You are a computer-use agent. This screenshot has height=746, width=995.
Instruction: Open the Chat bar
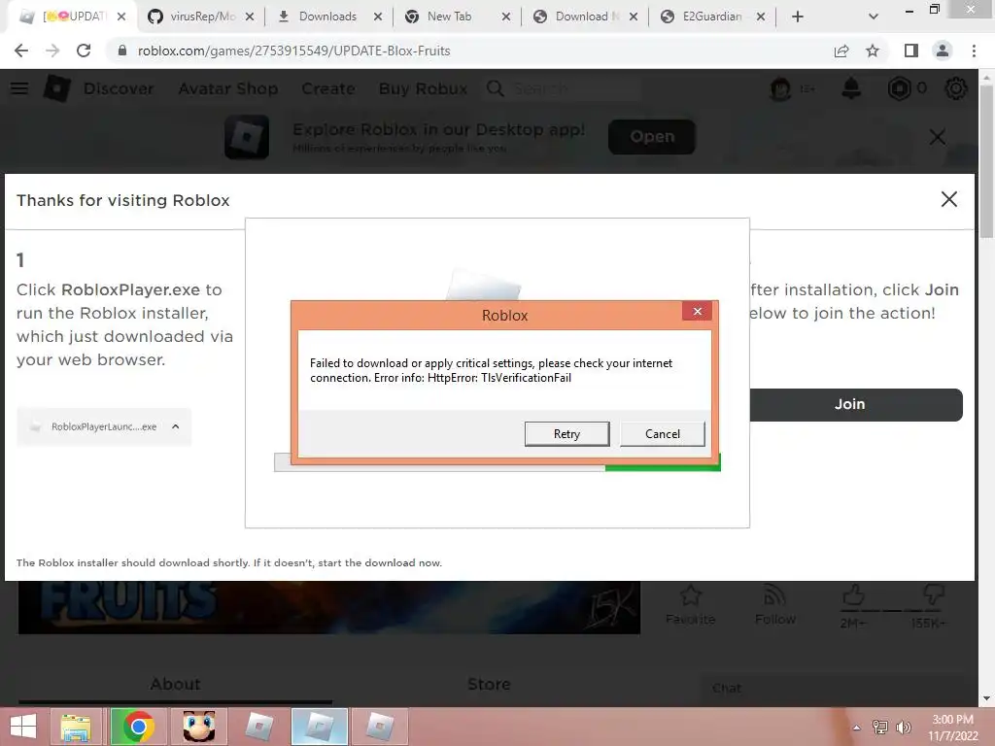pyautogui.click(x=838, y=689)
